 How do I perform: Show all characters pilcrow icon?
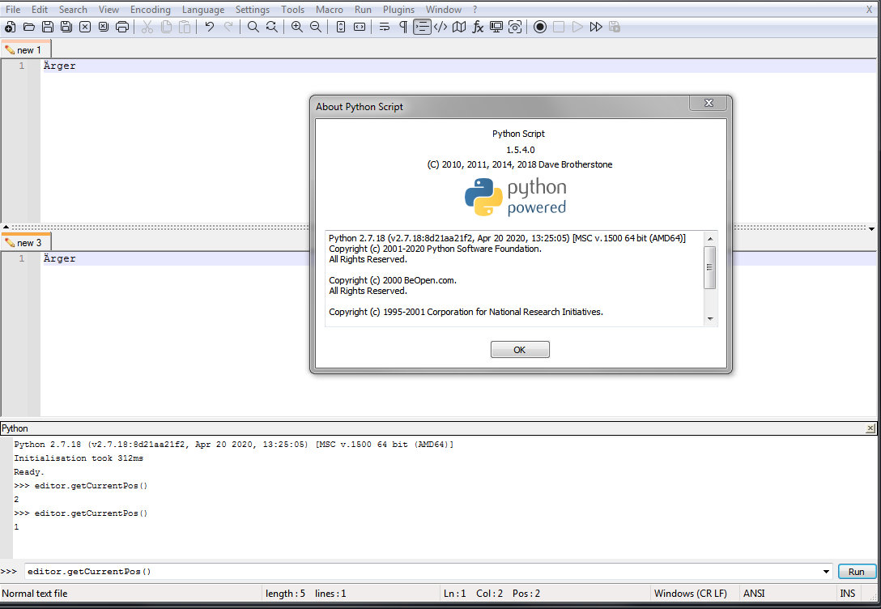[403, 27]
